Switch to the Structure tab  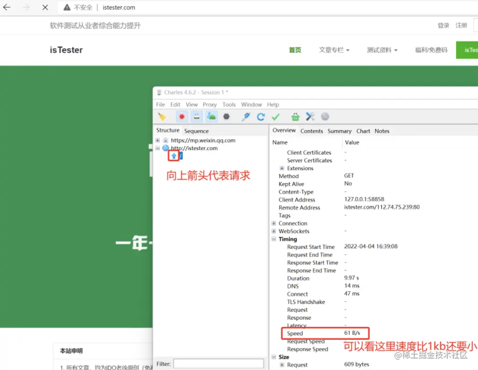(168, 130)
